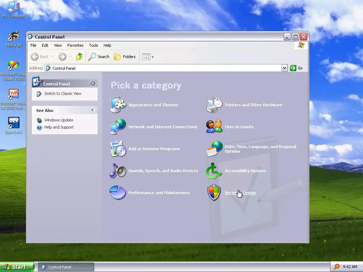Click the Search toolbar button
Viewport: 363px width, 272px height.
click(99, 57)
